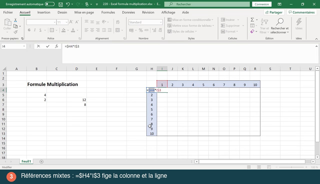Toggle Bold G formatting
320x184 pixels.
[29, 30]
